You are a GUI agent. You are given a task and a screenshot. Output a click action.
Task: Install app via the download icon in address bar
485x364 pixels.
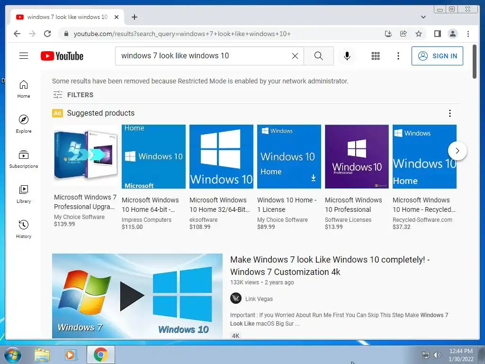[388, 34]
